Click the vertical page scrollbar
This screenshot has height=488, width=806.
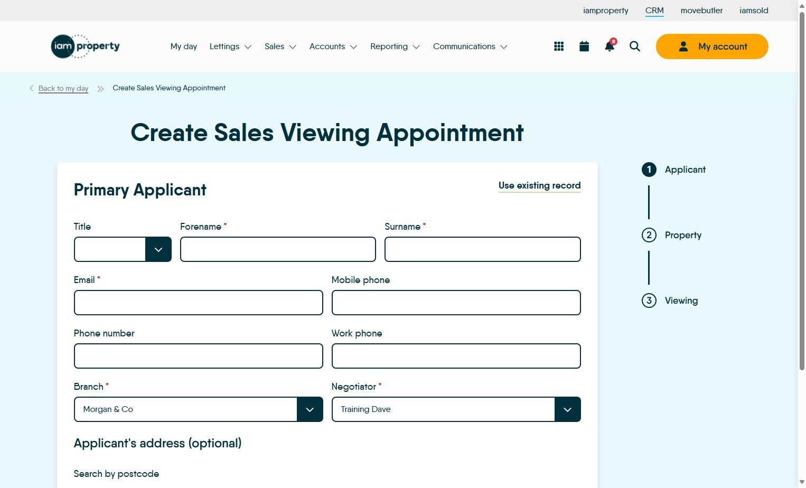coord(802,190)
